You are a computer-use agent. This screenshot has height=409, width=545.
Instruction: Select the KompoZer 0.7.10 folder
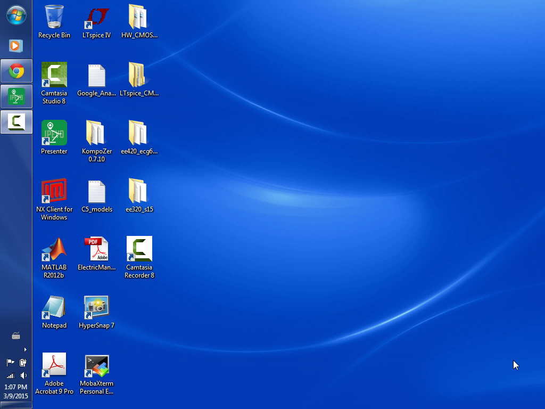[x=97, y=133]
